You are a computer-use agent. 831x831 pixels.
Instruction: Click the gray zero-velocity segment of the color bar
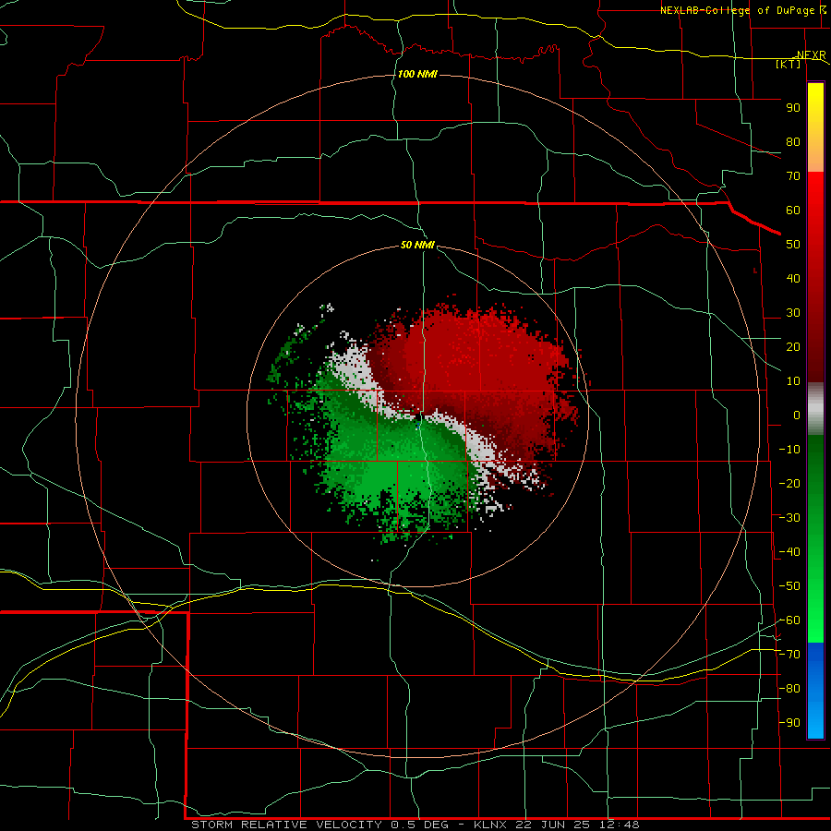815,409
